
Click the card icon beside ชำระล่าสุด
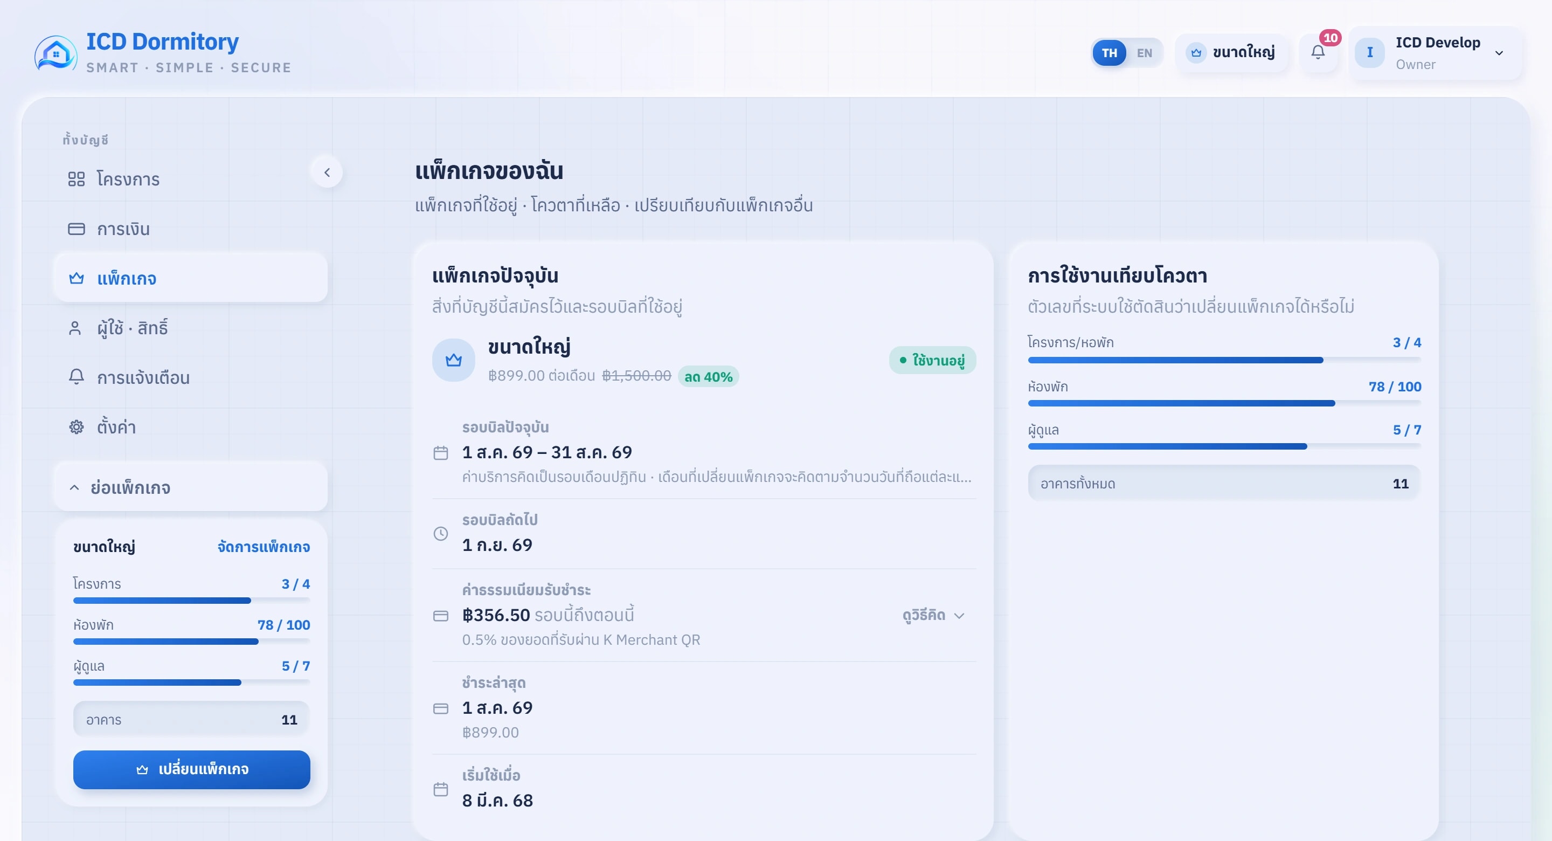point(440,708)
